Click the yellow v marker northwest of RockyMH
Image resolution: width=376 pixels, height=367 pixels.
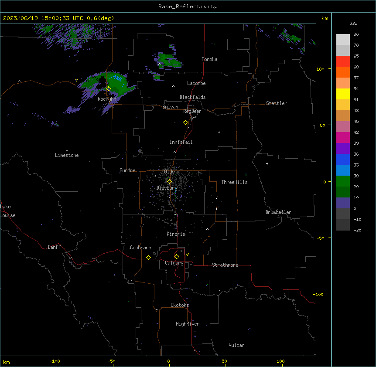pos(76,80)
